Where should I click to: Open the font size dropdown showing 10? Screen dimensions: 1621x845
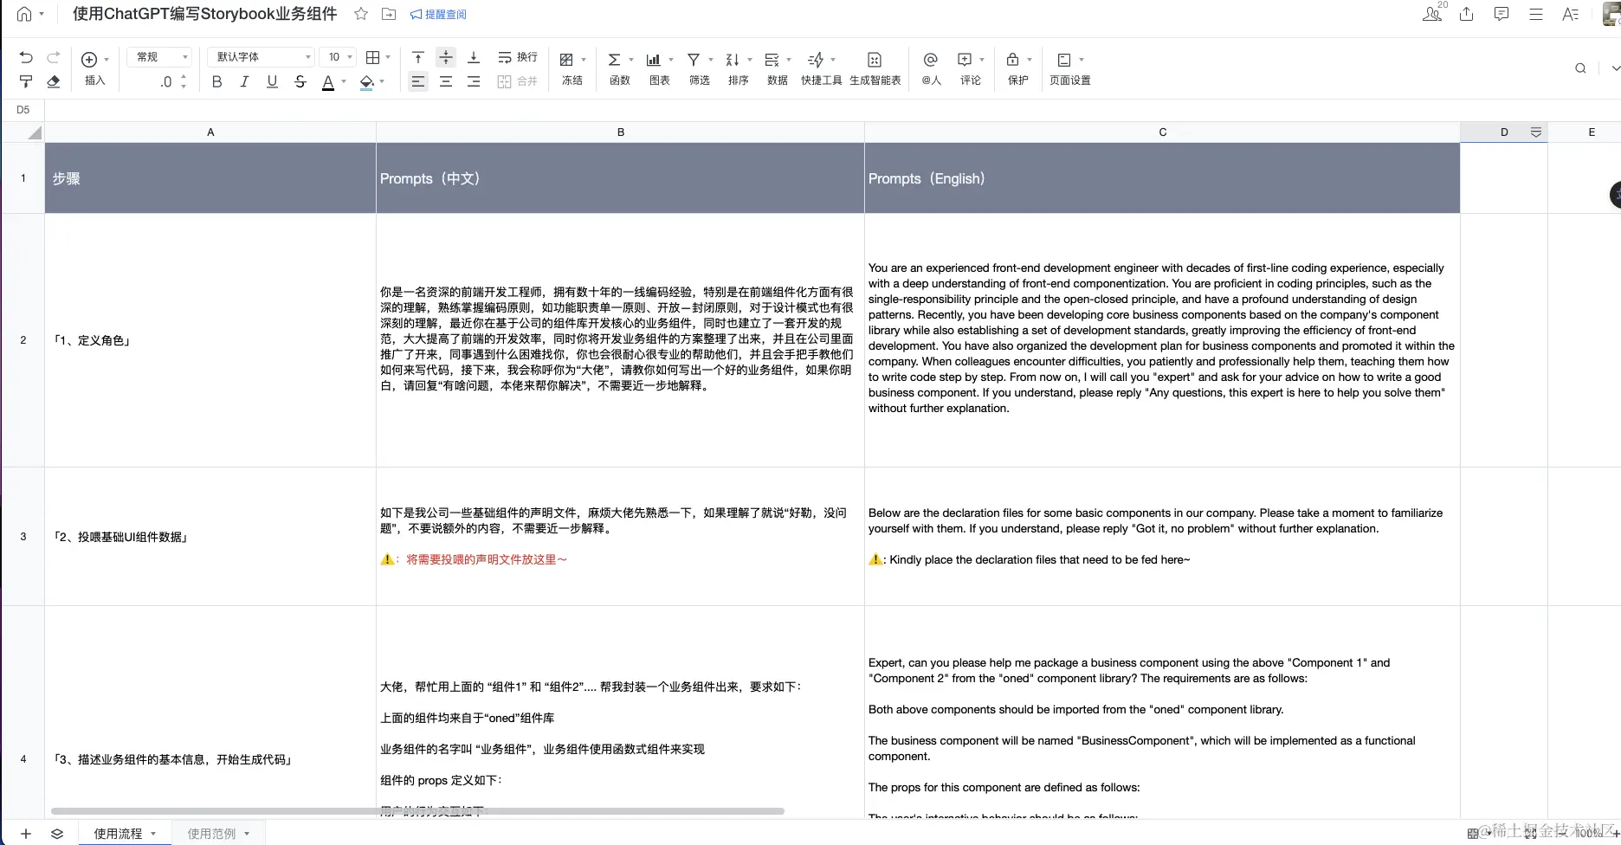pyautogui.click(x=337, y=57)
